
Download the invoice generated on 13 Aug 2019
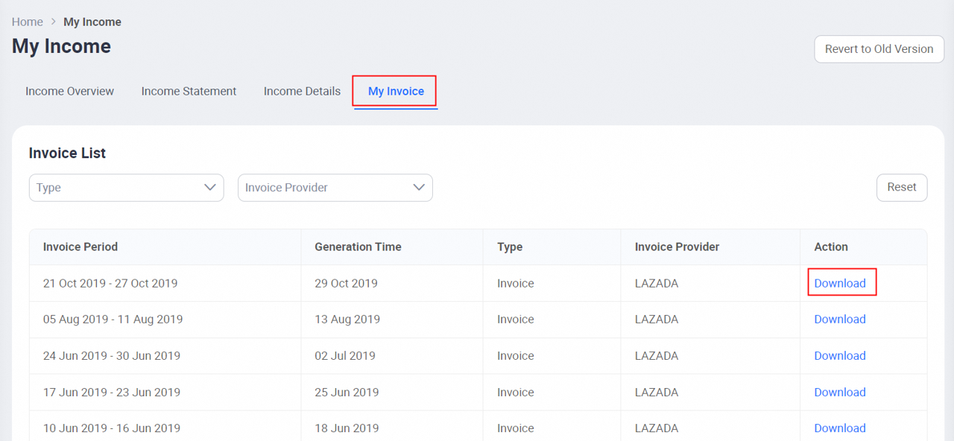840,319
